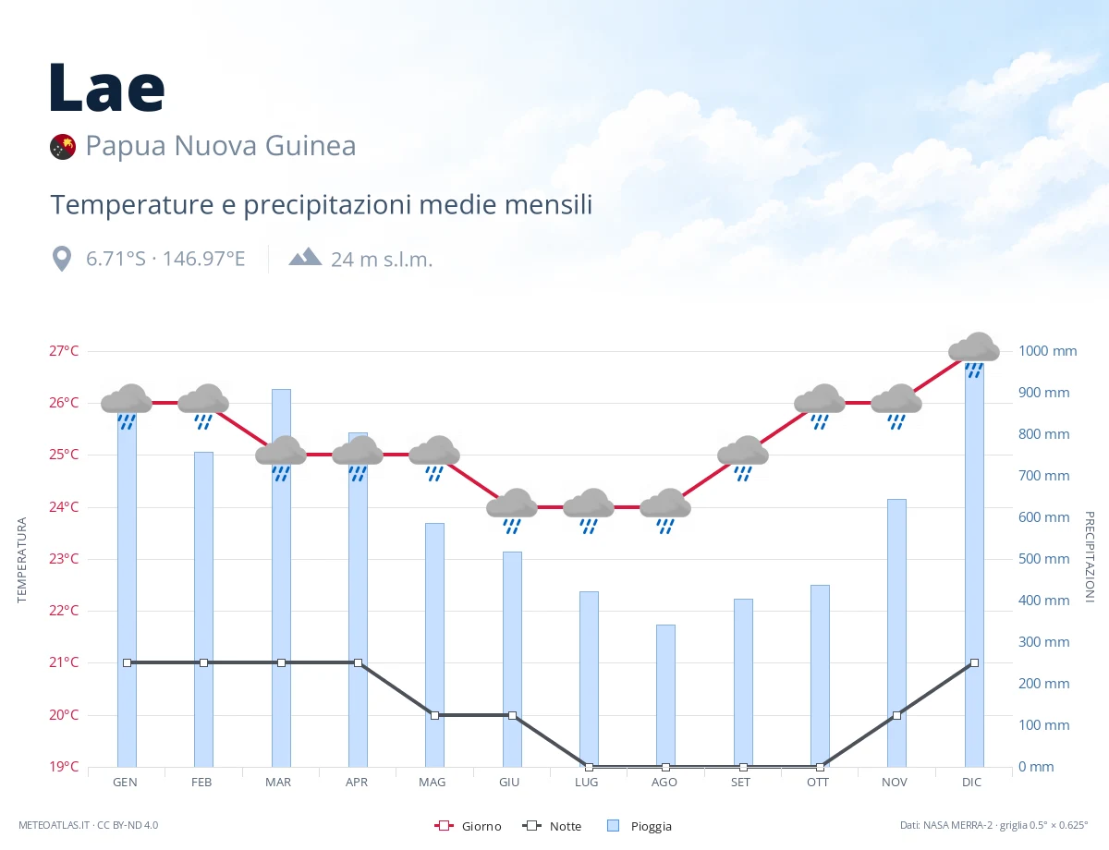Click the "27°C" temperature axis label
This screenshot has height=850, width=1109.
pos(63,351)
